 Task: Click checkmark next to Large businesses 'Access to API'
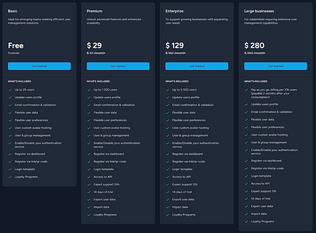pyautogui.click(x=246, y=184)
